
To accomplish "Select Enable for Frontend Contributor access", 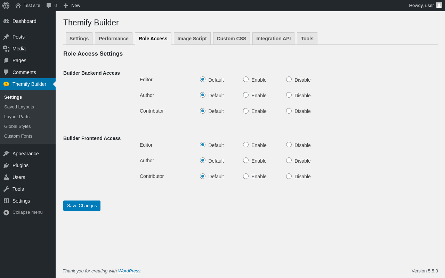I will click(x=246, y=176).
